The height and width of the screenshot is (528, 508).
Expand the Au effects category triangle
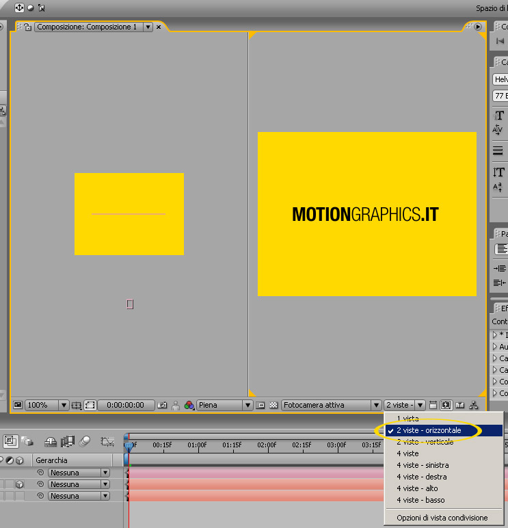tap(494, 347)
